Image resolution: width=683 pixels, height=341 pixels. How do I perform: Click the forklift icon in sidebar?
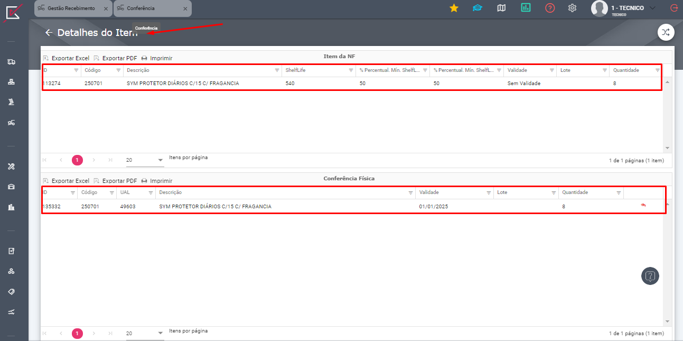coord(11,123)
